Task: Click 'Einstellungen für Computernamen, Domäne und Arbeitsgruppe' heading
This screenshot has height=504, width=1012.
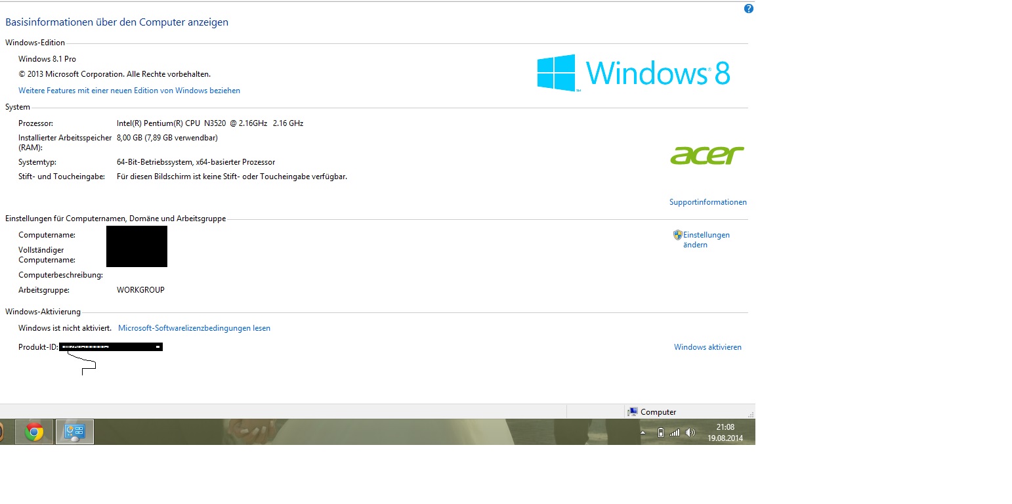Action: click(116, 219)
